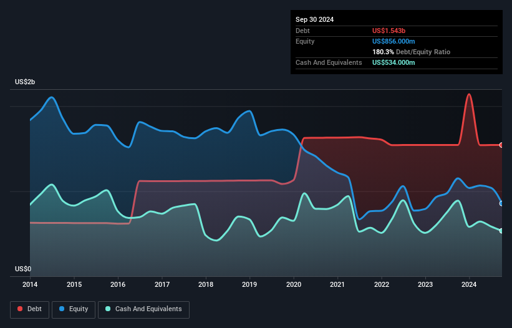The width and height of the screenshot is (512, 328).
Task: Click the 2014 x-axis label
Action: pyautogui.click(x=30, y=286)
